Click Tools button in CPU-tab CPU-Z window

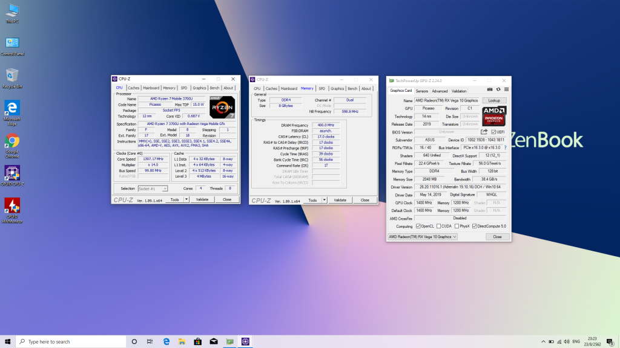coord(174,199)
